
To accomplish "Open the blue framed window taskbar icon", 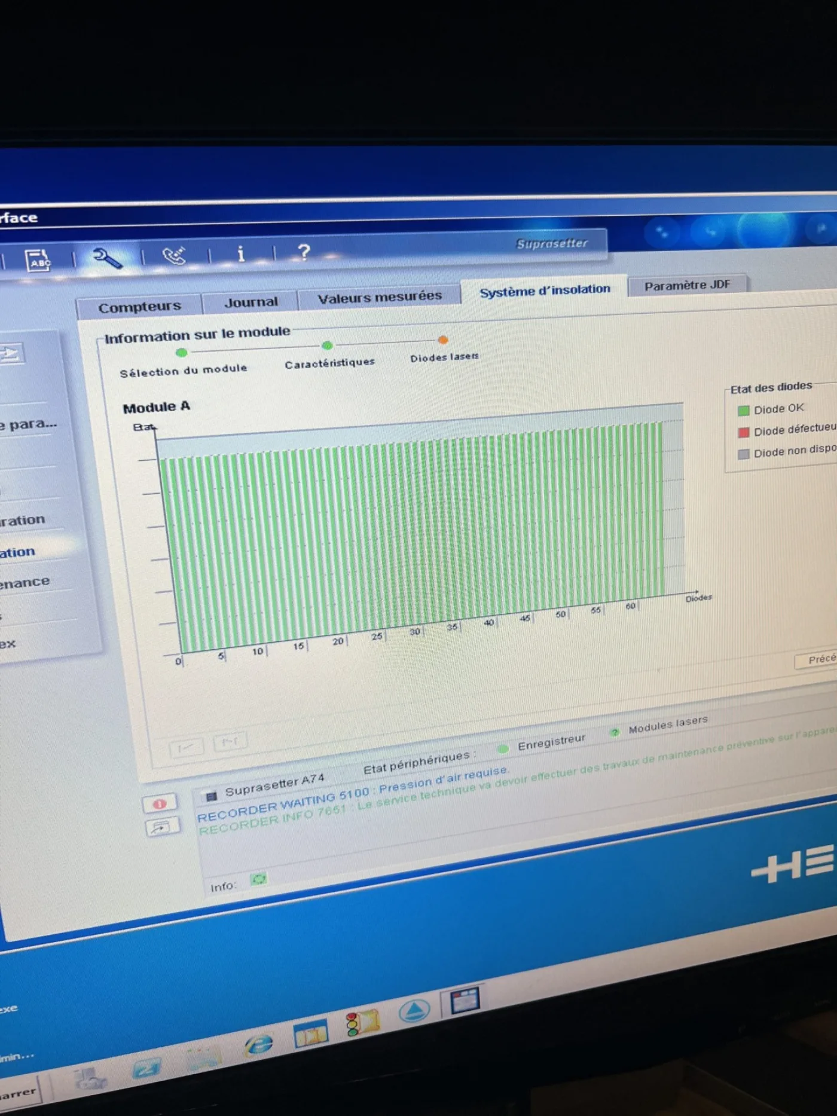I will click(x=310, y=1034).
